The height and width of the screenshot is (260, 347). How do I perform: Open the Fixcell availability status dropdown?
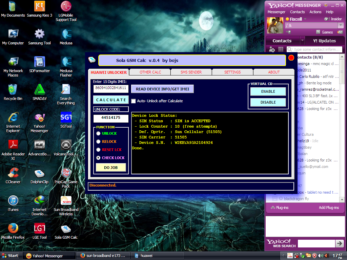(x=305, y=19)
